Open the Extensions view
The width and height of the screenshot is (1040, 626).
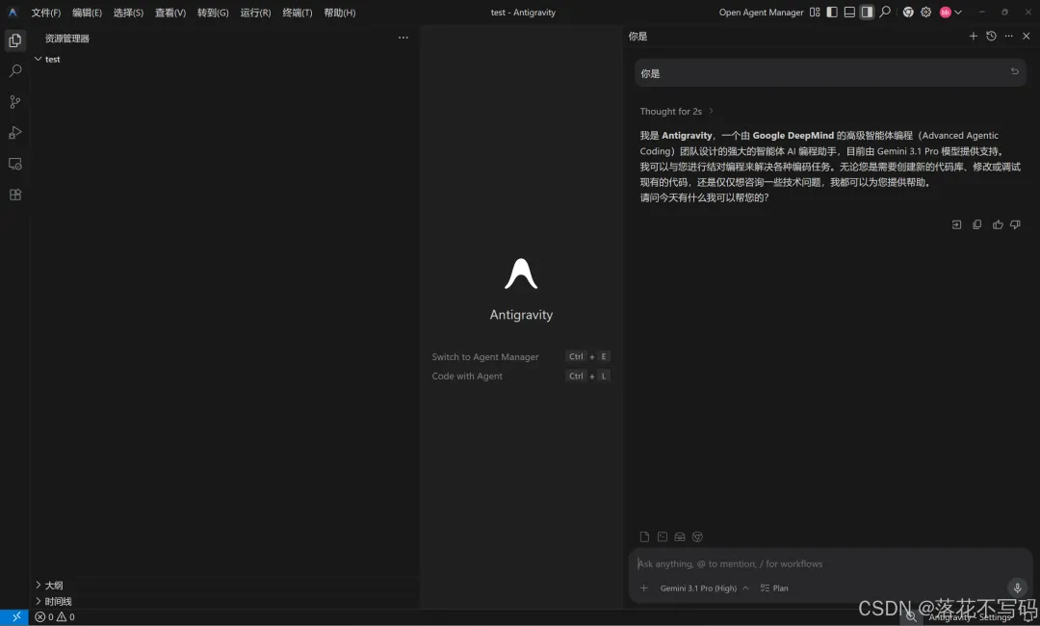[14, 195]
